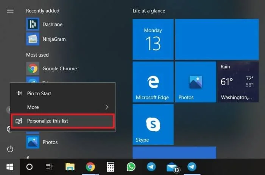Select Pin to Start in context menu
265x175 pixels.
63,93
